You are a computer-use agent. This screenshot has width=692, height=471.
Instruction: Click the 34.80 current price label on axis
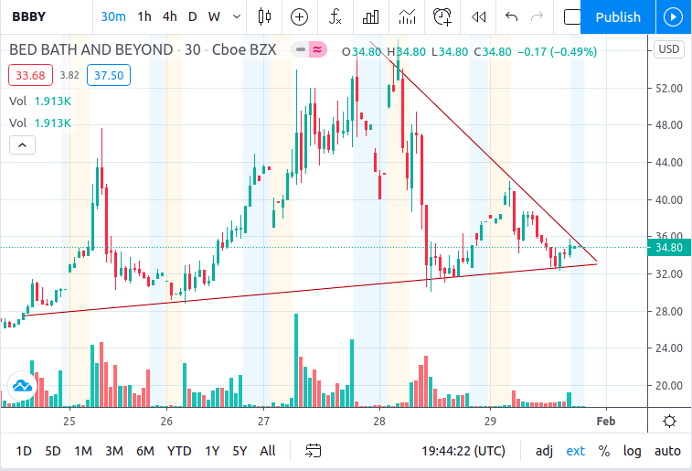pos(669,247)
